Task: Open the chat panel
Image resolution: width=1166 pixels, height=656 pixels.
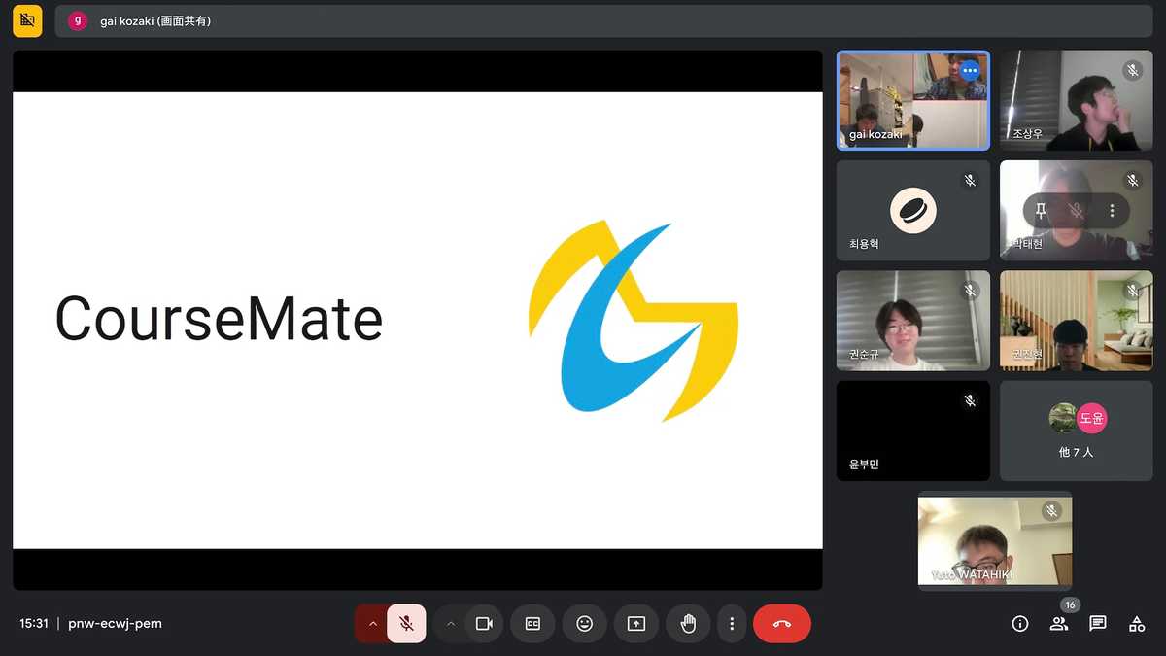Action: click(x=1098, y=624)
